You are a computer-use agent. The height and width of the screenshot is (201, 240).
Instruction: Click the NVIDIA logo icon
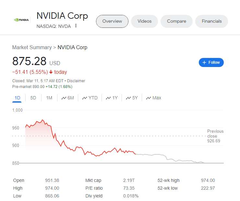coord(21,20)
